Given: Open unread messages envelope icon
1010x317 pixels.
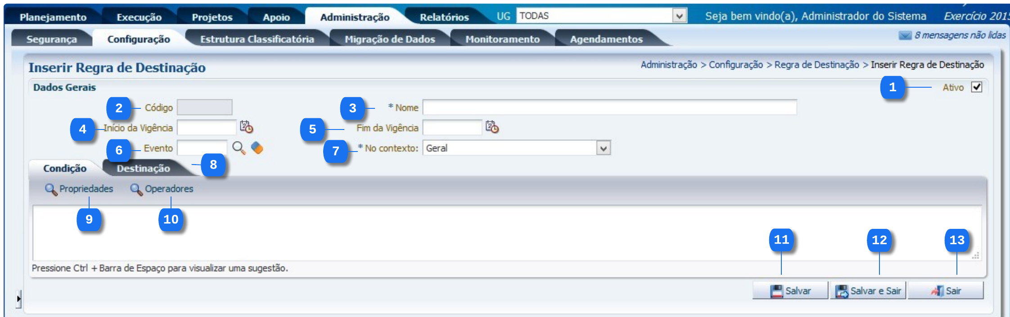Looking at the screenshot, I should click(905, 36).
